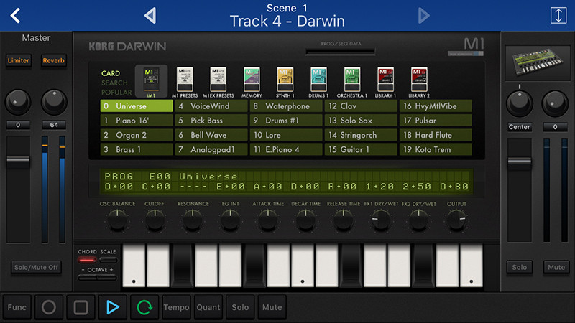This screenshot has height=323, width=575.
Task: Select program 0 Universe
Action: tap(137, 106)
